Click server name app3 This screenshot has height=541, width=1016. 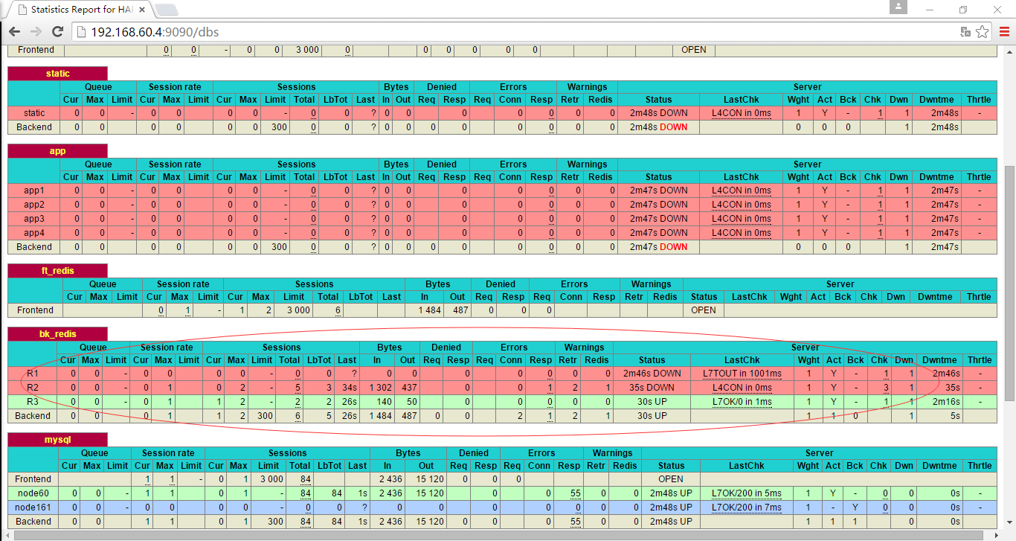tap(34, 219)
